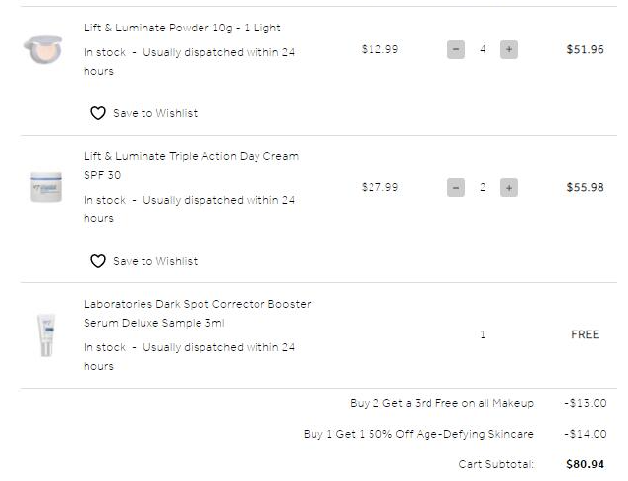Increase Lift & Luminate Powder quantity
The image size is (628, 481).
click(509, 50)
